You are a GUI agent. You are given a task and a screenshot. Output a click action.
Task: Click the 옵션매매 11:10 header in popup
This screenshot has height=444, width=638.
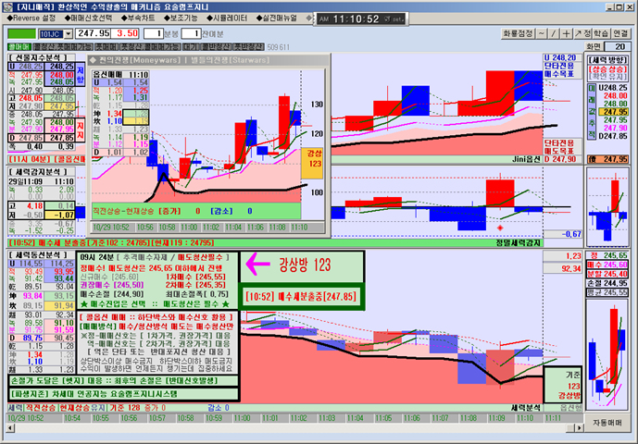click(x=120, y=74)
